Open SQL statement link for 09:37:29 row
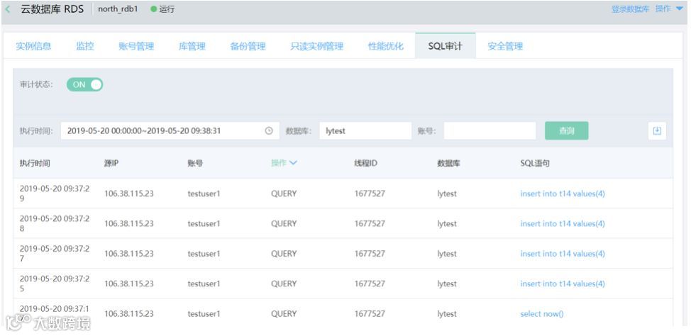 [x=563, y=194]
